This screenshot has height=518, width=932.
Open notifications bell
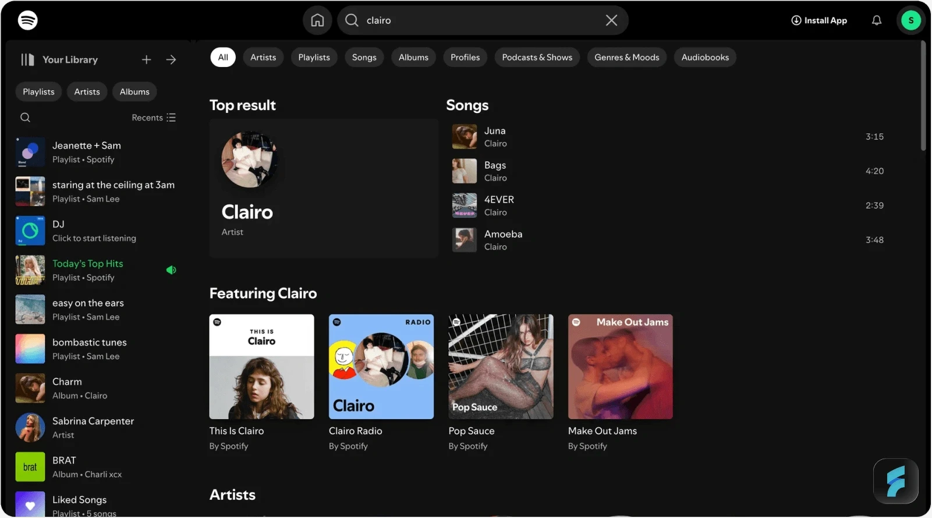coord(877,20)
